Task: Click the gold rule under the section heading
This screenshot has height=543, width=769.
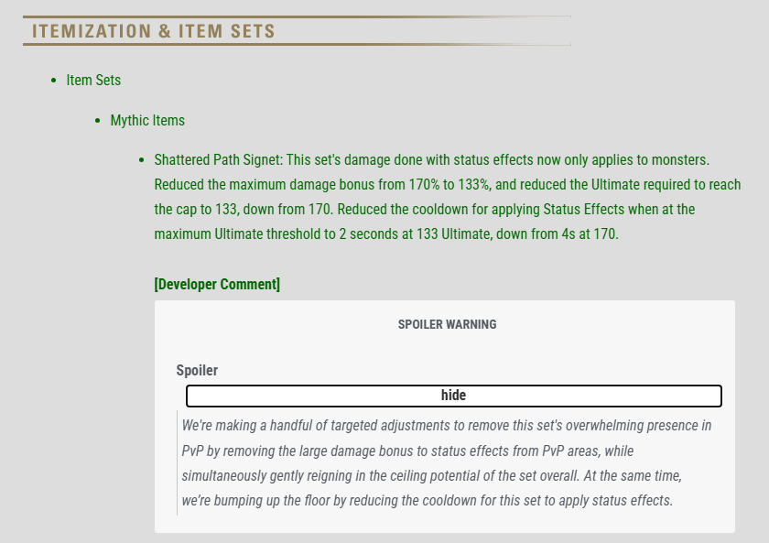Action: coord(297,44)
